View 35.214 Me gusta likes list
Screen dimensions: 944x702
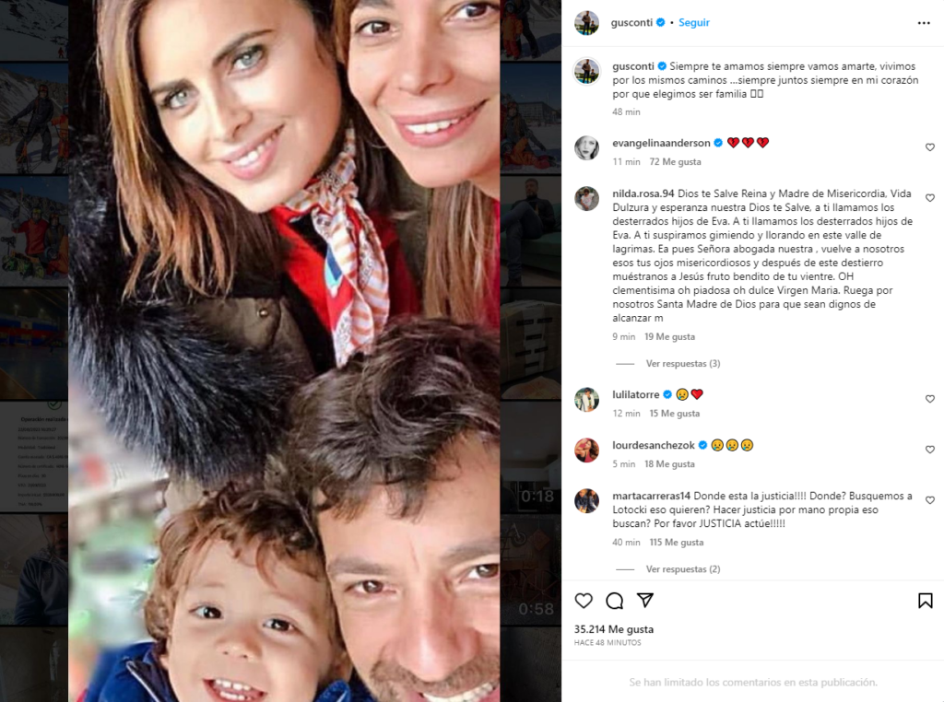613,629
